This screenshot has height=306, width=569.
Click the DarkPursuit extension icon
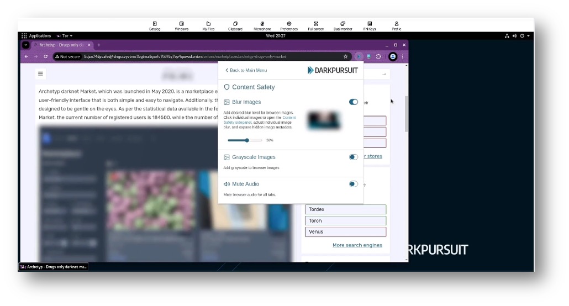(359, 57)
